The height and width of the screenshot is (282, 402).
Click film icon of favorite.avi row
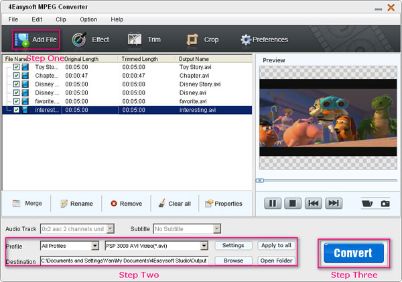[25, 101]
